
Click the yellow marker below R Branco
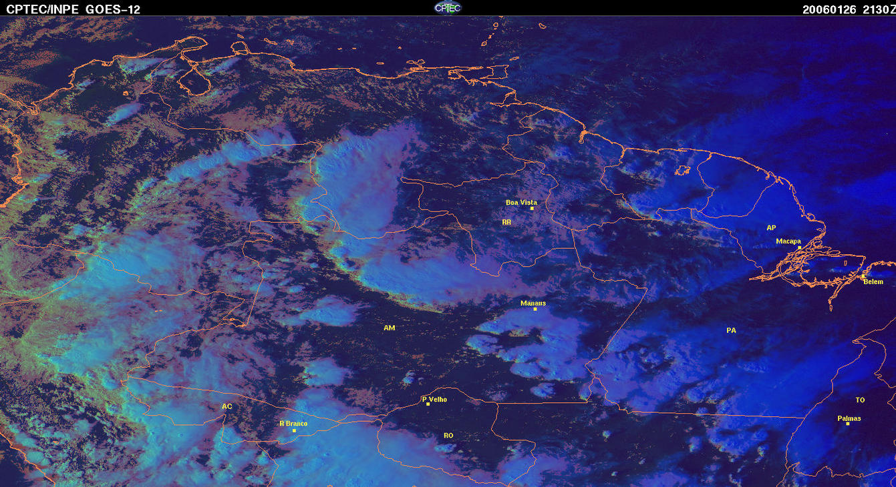[294, 430]
